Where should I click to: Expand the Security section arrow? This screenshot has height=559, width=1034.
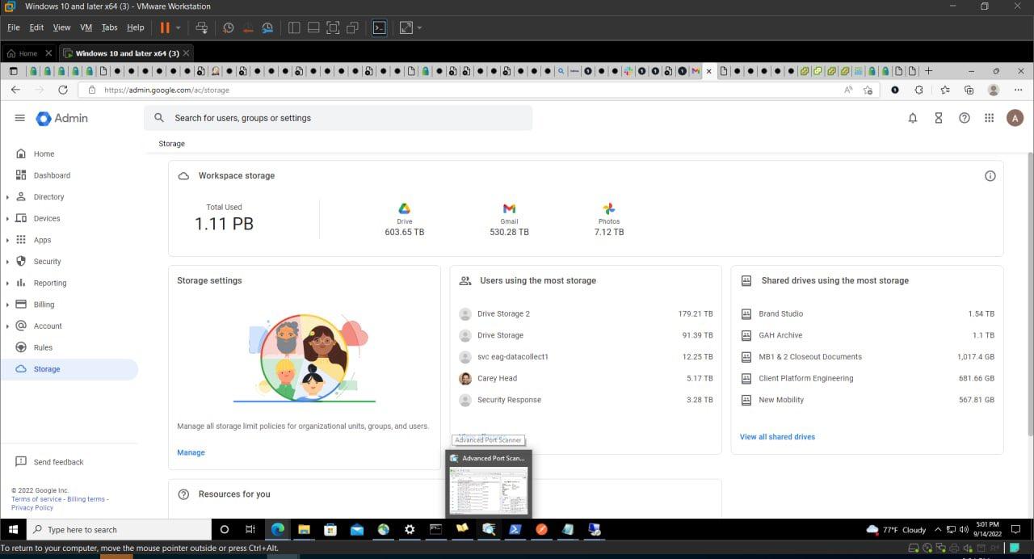pyautogui.click(x=7, y=262)
